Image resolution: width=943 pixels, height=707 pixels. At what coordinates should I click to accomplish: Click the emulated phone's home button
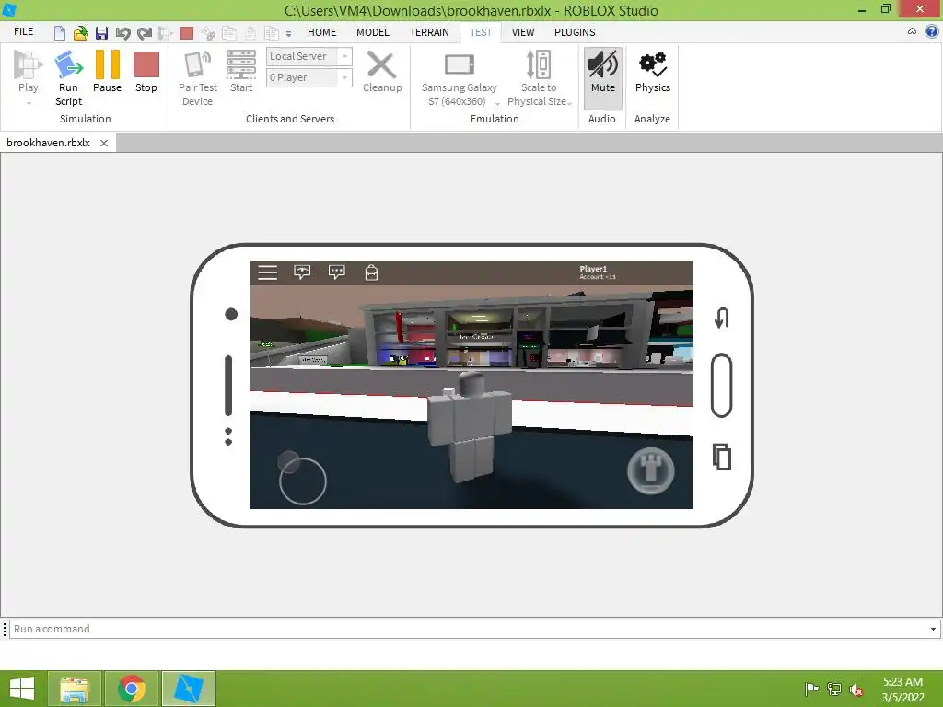[722, 386]
